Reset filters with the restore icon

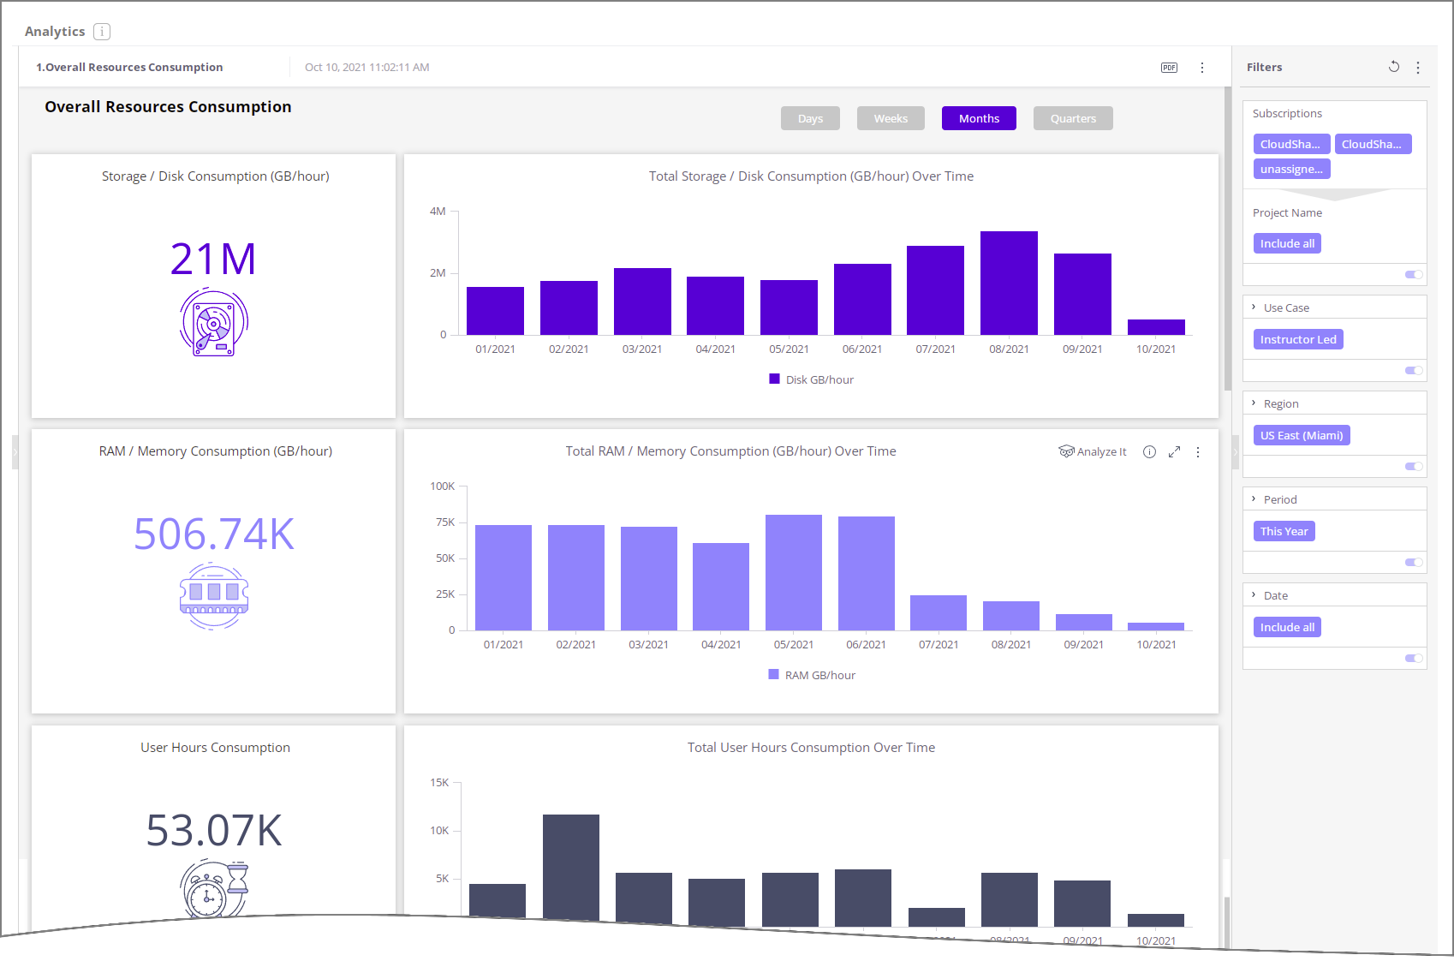(1394, 67)
